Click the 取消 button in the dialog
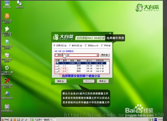 coord(103,81)
